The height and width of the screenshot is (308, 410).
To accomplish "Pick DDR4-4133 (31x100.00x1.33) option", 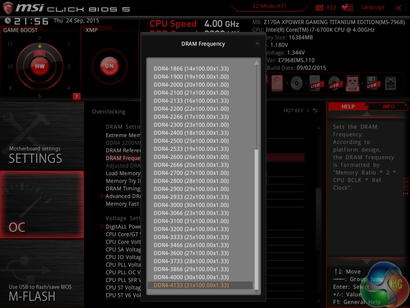I will [x=191, y=285].
